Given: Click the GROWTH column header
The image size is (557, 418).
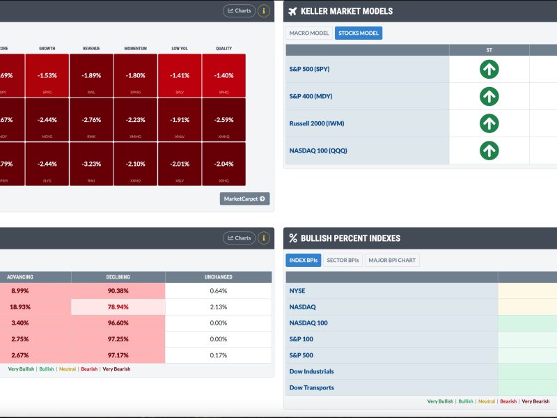Looking at the screenshot, I should coord(47,48).
